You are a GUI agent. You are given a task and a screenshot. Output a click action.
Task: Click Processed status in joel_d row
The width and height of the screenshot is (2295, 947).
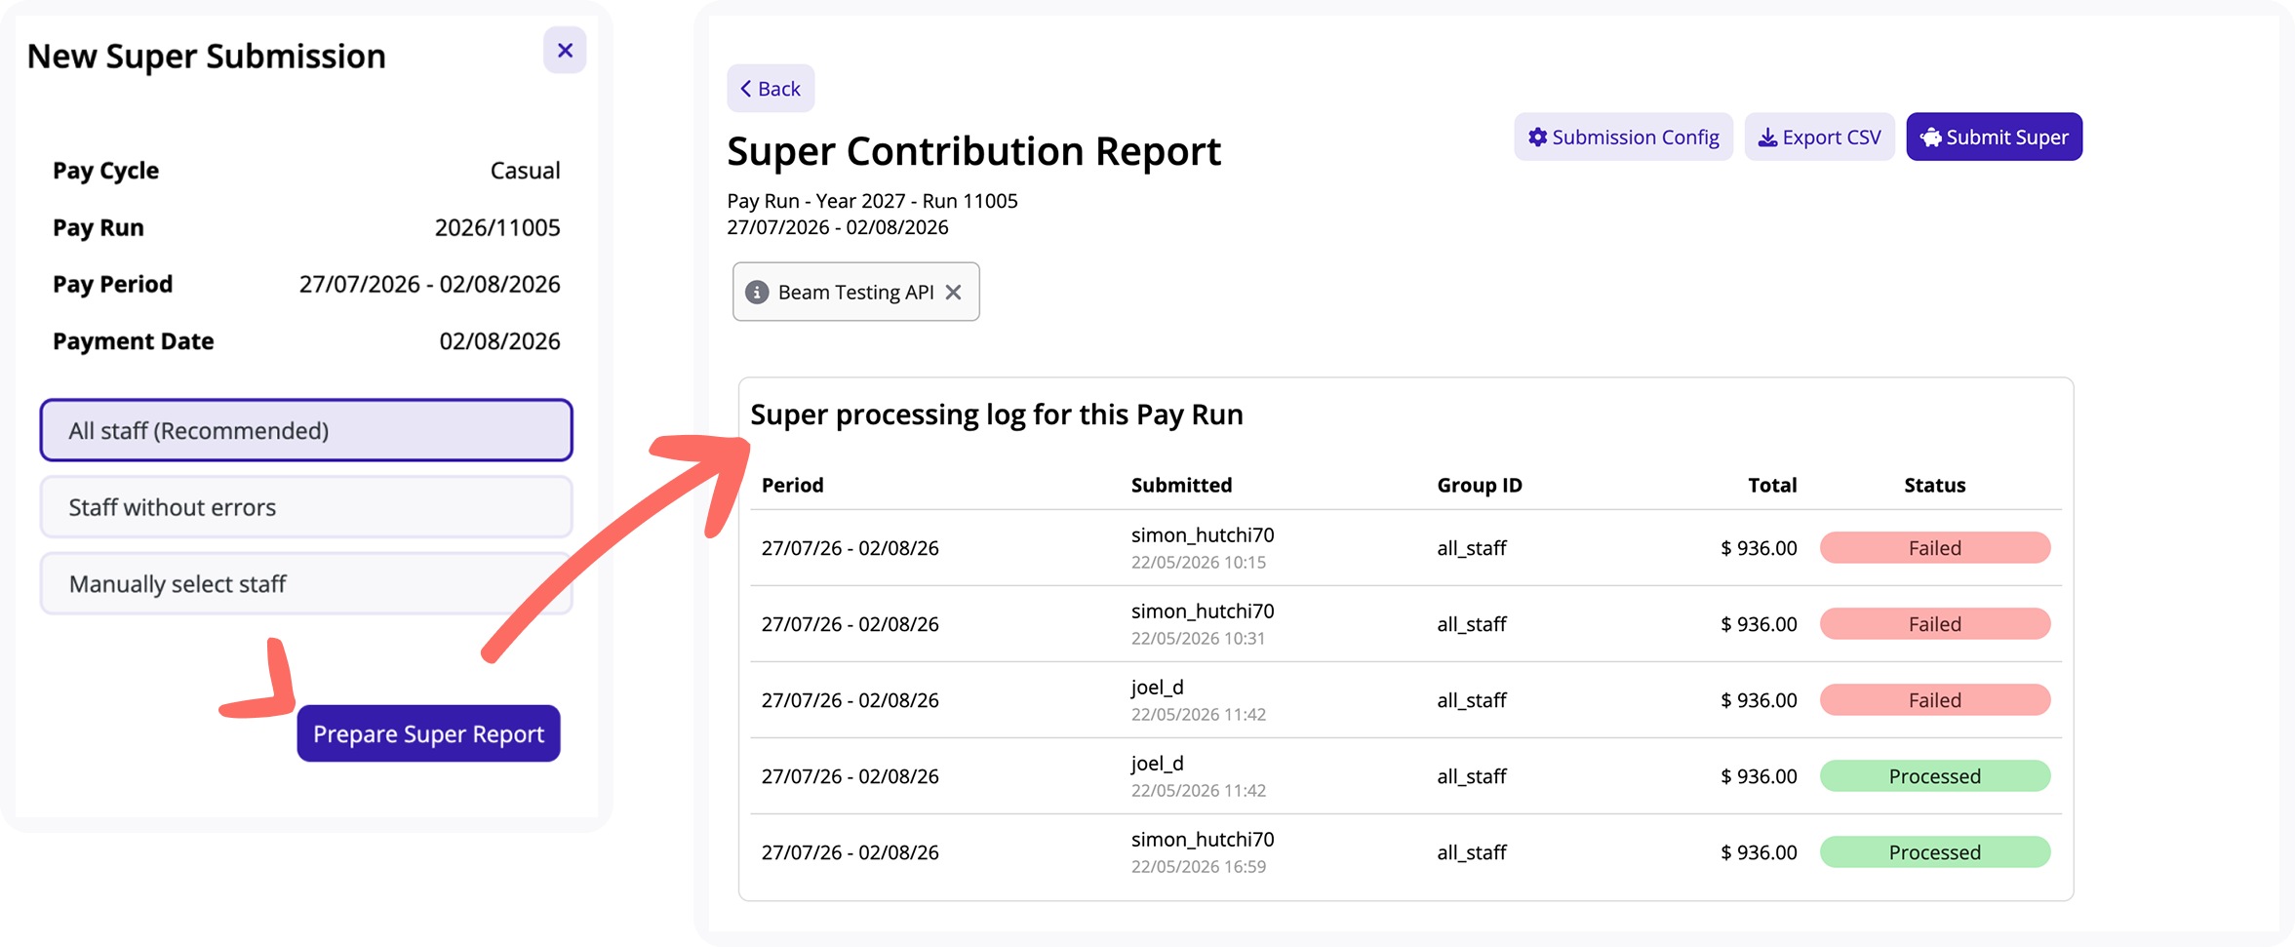tap(1935, 775)
